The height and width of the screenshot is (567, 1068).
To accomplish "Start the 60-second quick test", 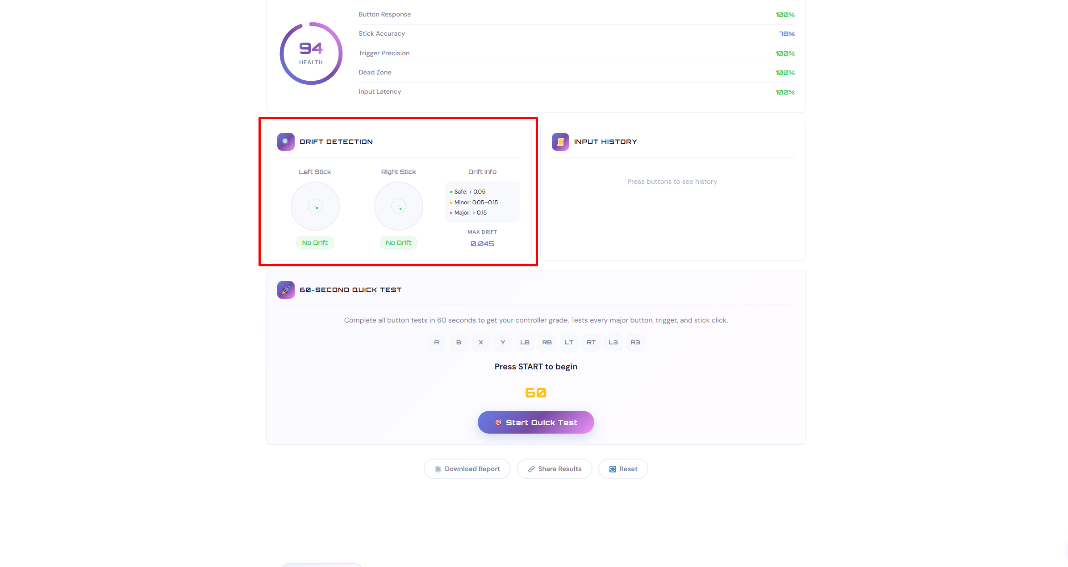I will pyautogui.click(x=536, y=422).
